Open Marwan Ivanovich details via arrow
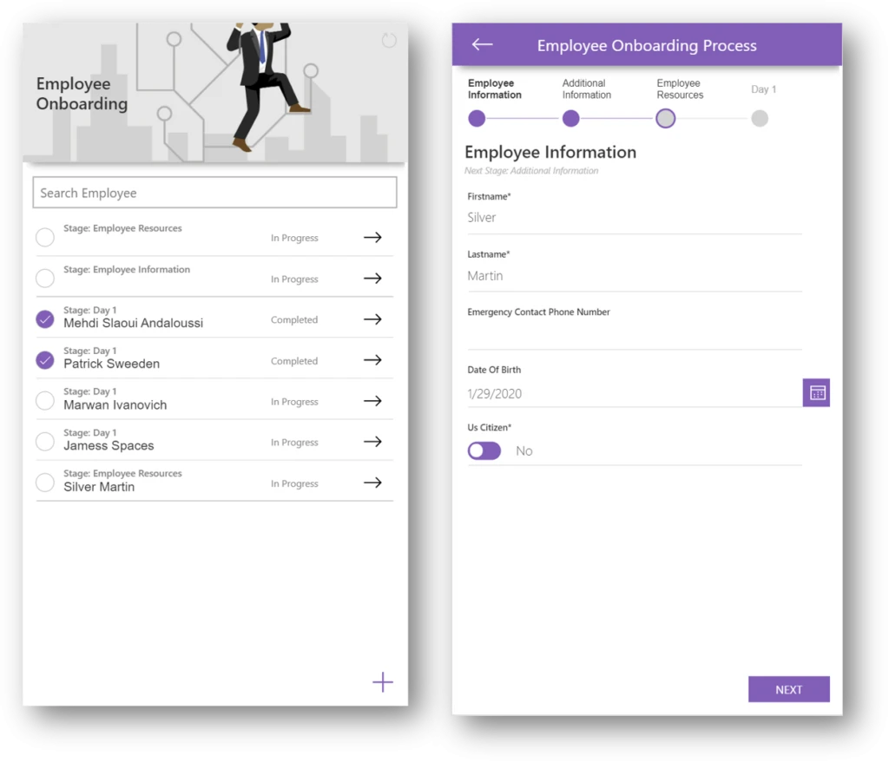Image resolution: width=889 pixels, height=762 pixels. tap(372, 401)
